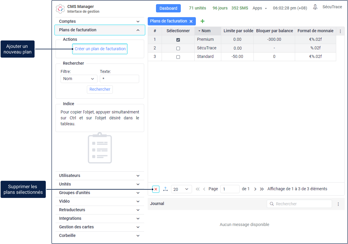Click the column auto-width arrows icon
The height and width of the screenshot is (244, 348).
point(165,189)
